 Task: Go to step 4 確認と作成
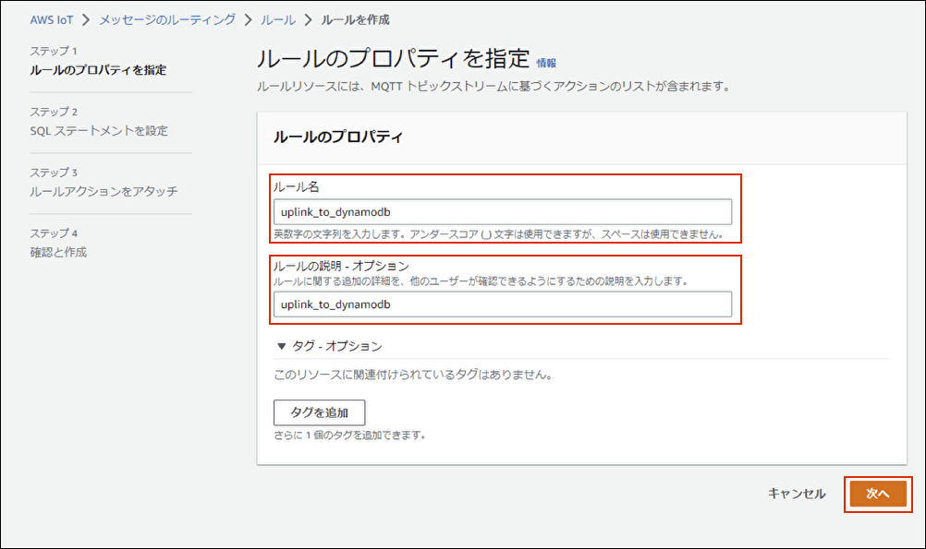click(58, 252)
